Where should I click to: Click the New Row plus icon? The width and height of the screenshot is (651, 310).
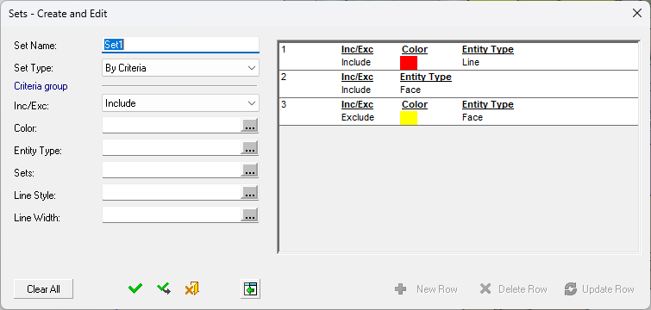click(x=401, y=289)
